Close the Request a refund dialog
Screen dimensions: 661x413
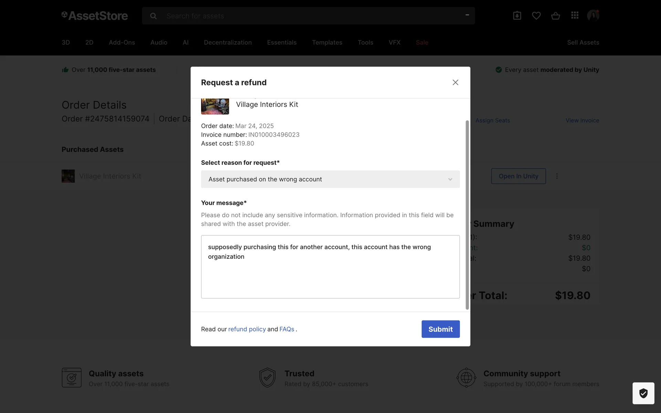(455, 82)
